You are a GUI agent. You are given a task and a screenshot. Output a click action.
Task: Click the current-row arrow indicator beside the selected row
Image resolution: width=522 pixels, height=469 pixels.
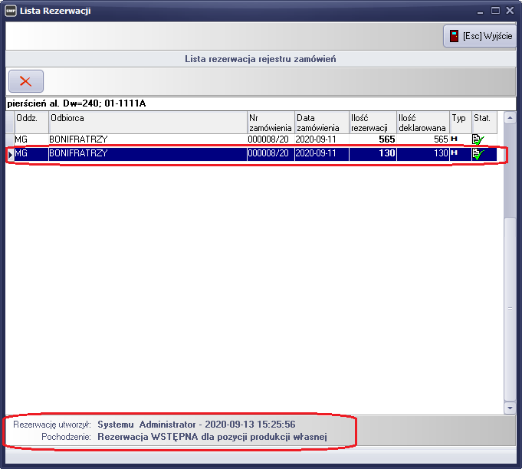pyautogui.click(x=10, y=154)
